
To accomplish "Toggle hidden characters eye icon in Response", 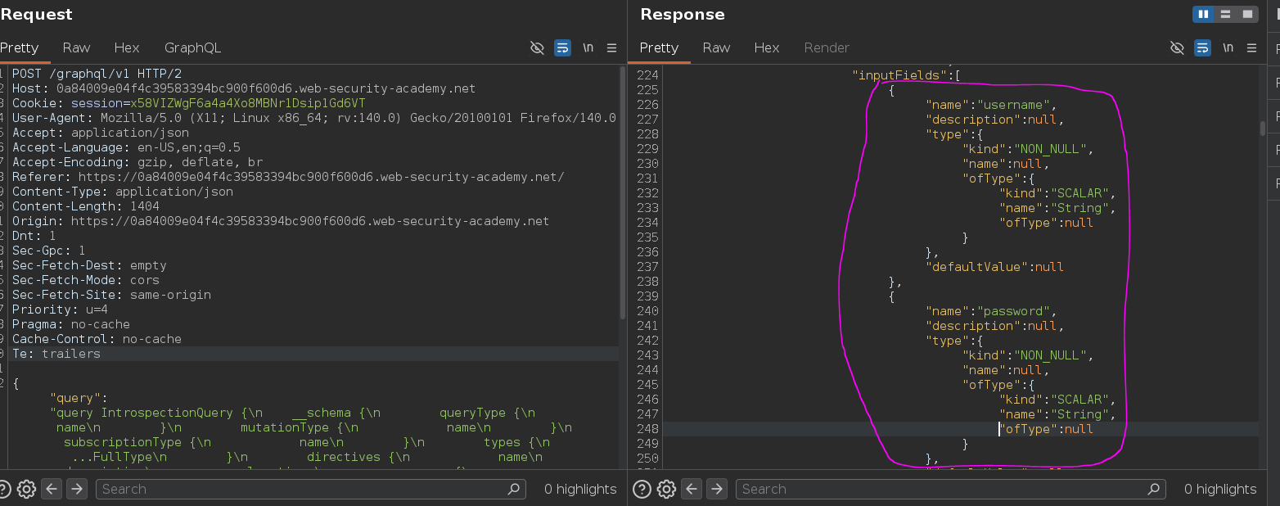I will 1177,47.
